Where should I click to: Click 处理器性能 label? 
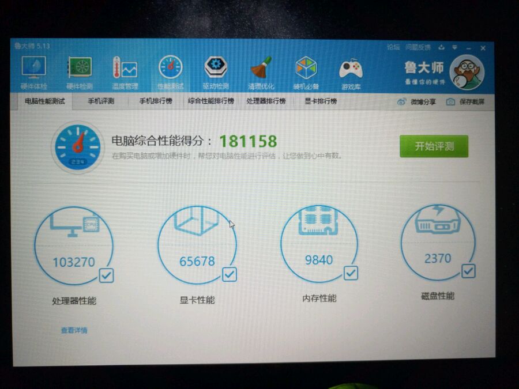(74, 301)
